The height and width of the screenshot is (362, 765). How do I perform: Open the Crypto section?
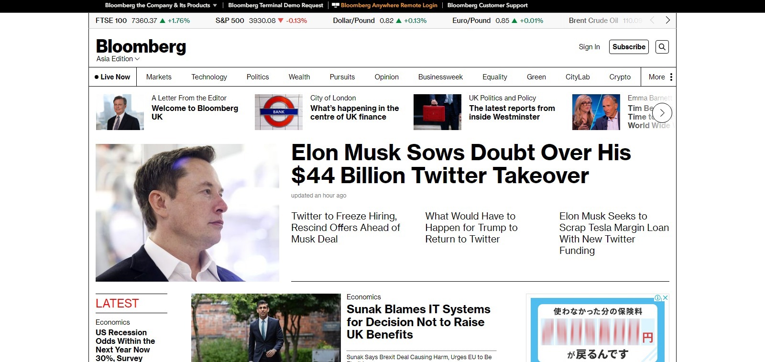tap(620, 77)
